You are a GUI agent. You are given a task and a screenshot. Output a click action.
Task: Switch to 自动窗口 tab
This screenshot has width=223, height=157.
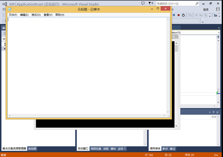[83, 149]
